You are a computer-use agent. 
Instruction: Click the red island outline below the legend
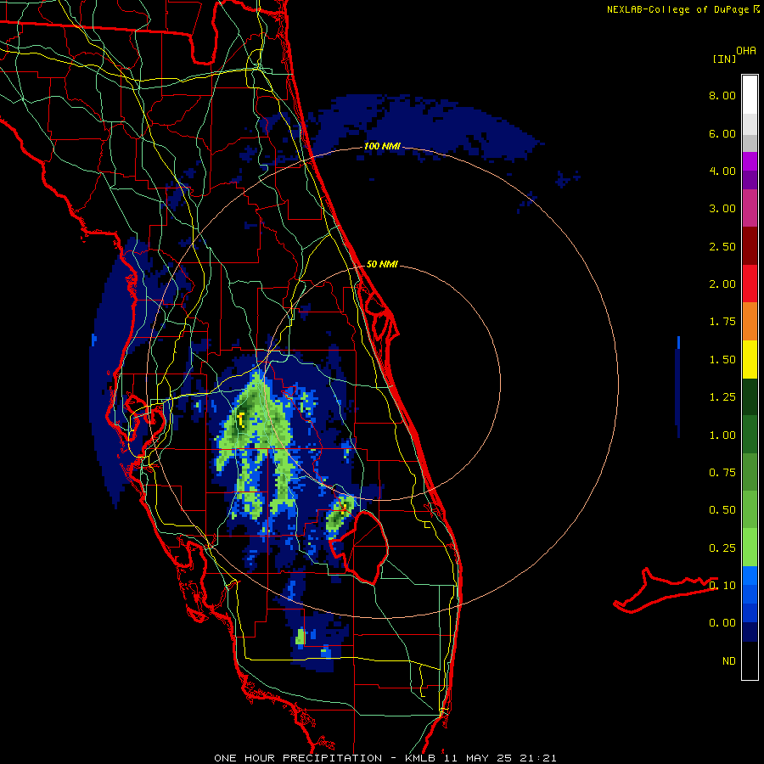click(x=666, y=591)
